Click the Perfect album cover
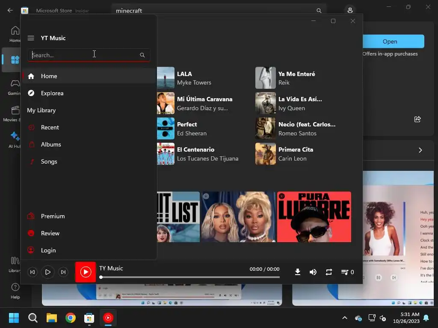 pyautogui.click(x=166, y=128)
